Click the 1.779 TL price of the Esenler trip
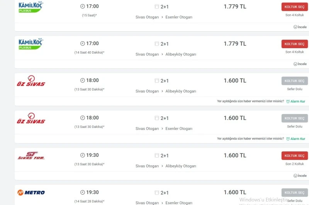 pos(235,7)
